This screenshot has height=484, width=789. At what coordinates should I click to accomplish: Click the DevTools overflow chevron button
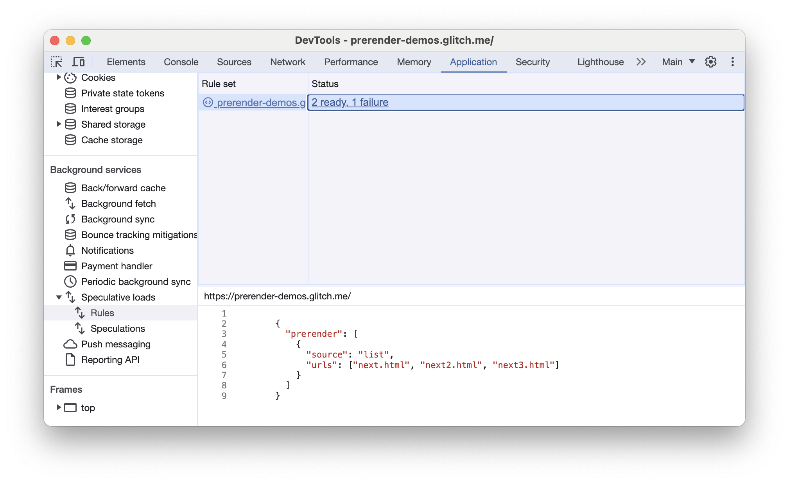640,62
